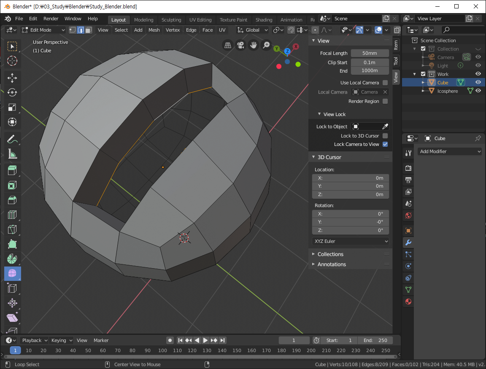Viewport: 486px width, 369px height.
Task: Select the Select Box tool
Action: click(x=12, y=46)
